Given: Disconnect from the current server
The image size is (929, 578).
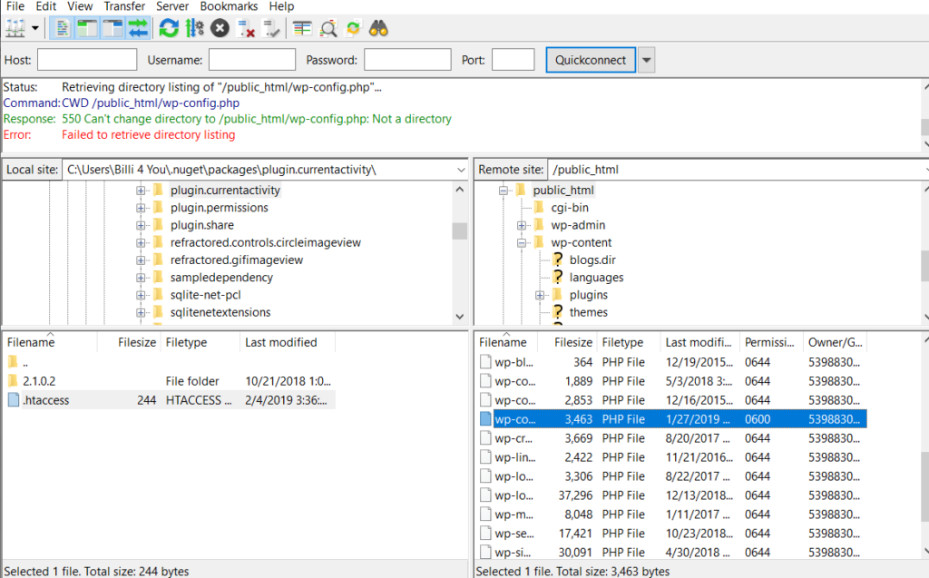Looking at the screenshot, I should (x=246, y=28).
